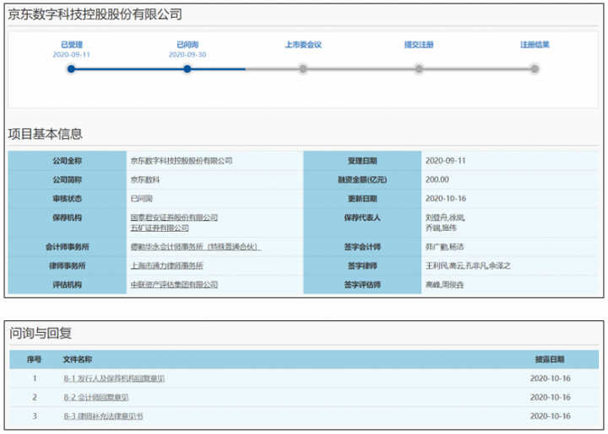Open 德勤华永会计师事务所 link
The image size is (608, 434).
[195, 247]
